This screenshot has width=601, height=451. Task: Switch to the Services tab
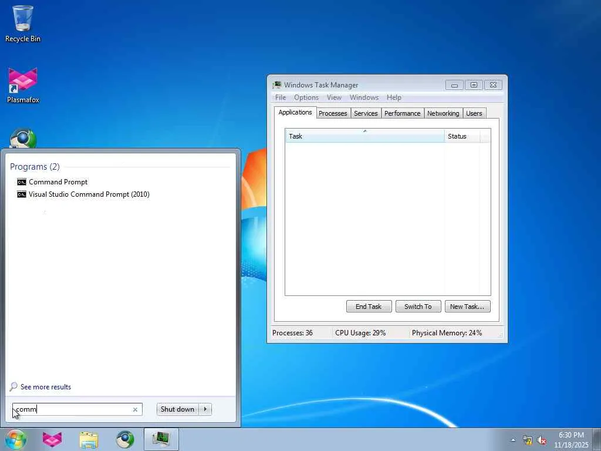pos(366,113)
